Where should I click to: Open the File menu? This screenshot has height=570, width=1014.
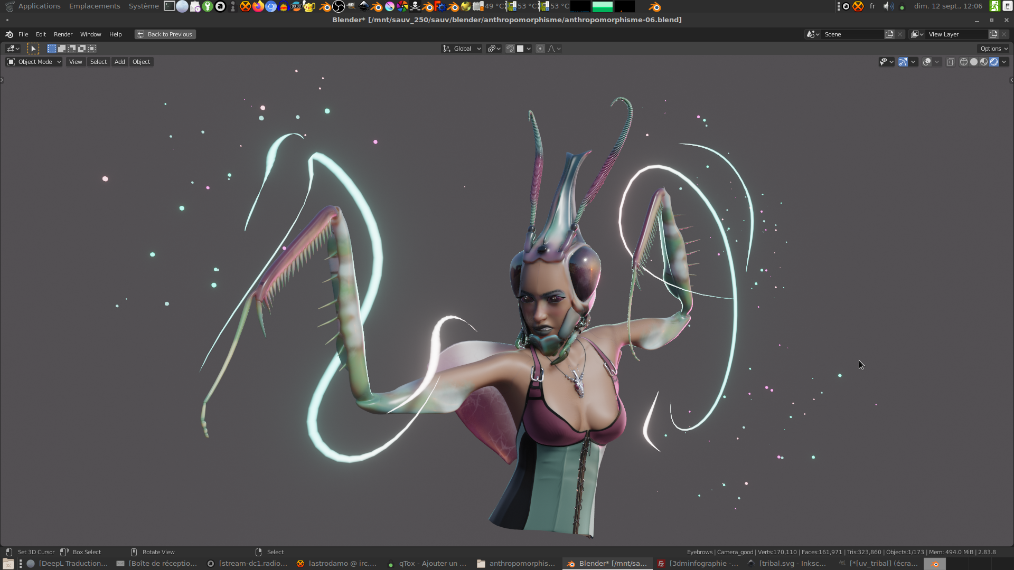(x=23, y=34)
